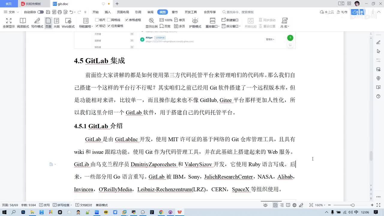
Task: Choose multiple pages (多页) view
Action: click(x=180, y=26)
